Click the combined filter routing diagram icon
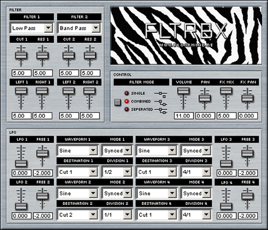 coord(161,103)
